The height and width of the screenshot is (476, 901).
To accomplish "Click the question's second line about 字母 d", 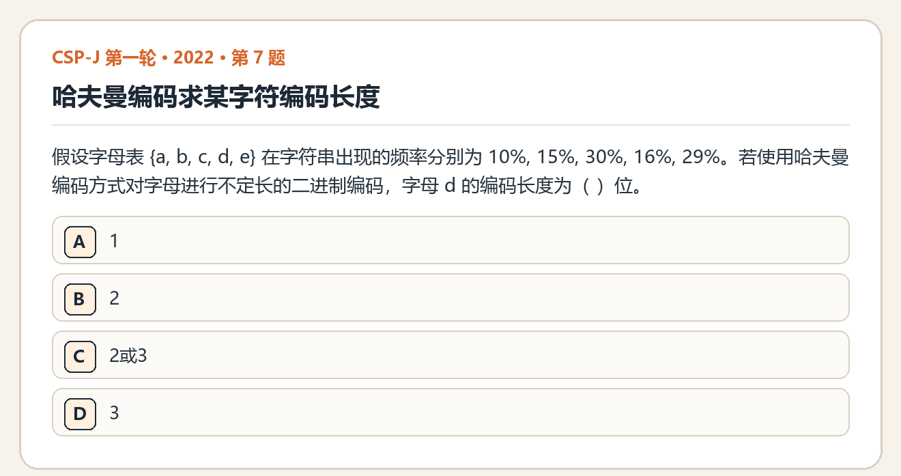I will tap(347, 186).
